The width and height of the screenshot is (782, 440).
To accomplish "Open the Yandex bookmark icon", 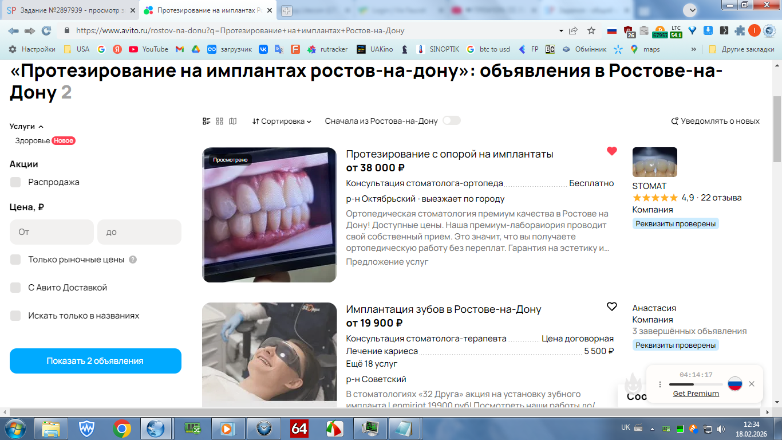I will point(117,49).
